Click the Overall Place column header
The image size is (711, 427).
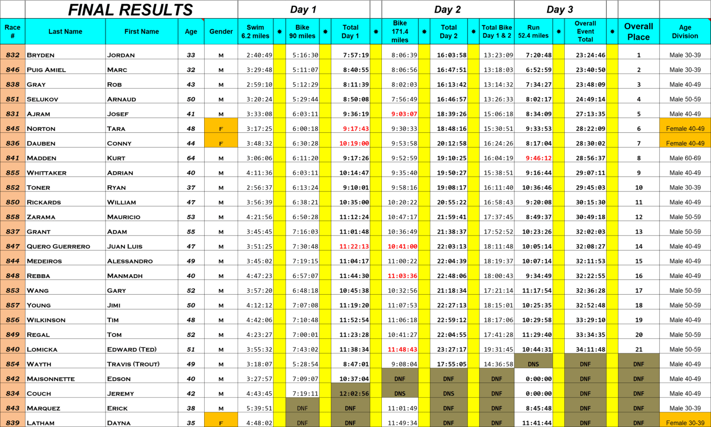point(638,31)
